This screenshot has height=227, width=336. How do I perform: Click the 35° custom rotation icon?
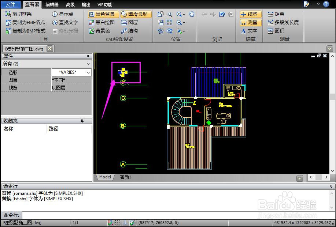pos(160,31)
